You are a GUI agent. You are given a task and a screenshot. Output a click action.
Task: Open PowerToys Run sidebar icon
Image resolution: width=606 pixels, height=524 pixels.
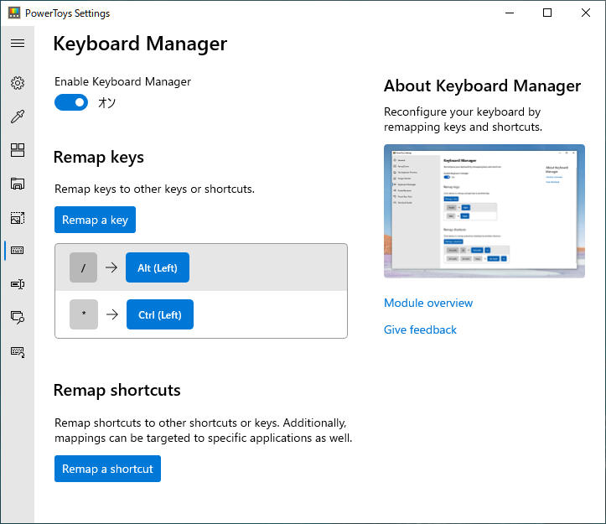(x=18, y=318)
